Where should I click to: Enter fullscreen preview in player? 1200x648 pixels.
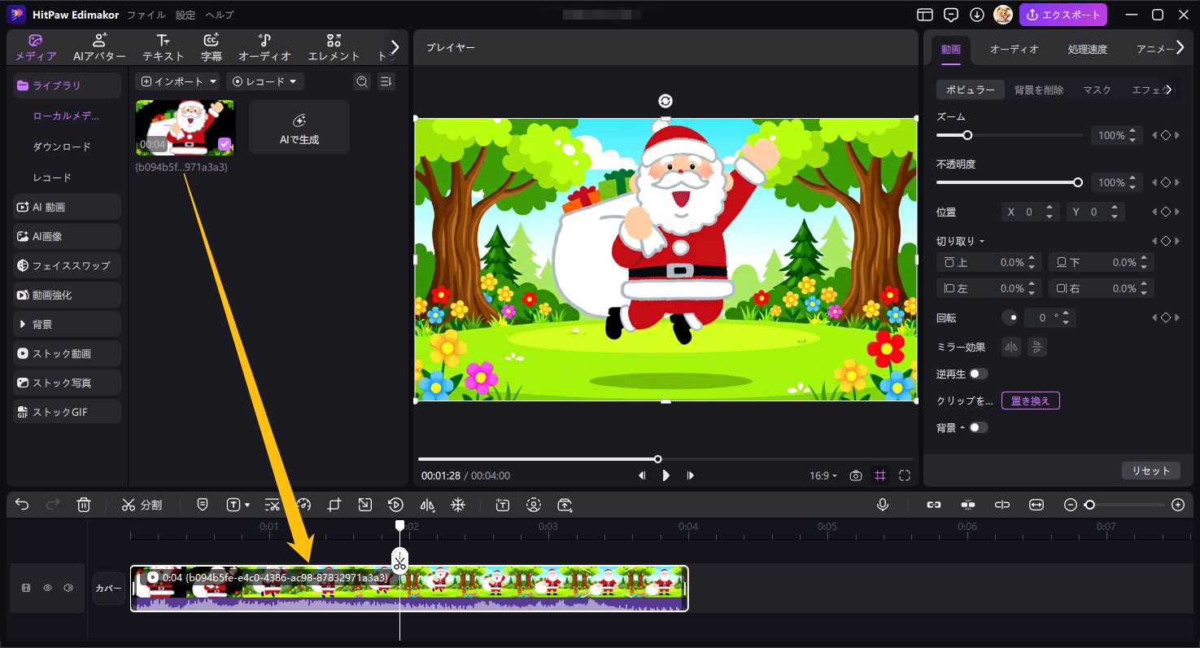point(905,475)
